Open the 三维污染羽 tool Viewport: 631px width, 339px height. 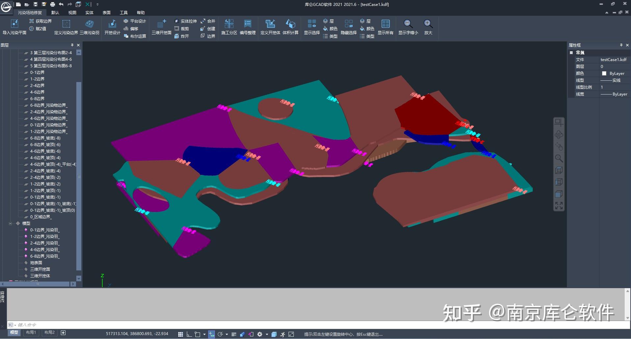pyautogui.click(x=89, y=28)
